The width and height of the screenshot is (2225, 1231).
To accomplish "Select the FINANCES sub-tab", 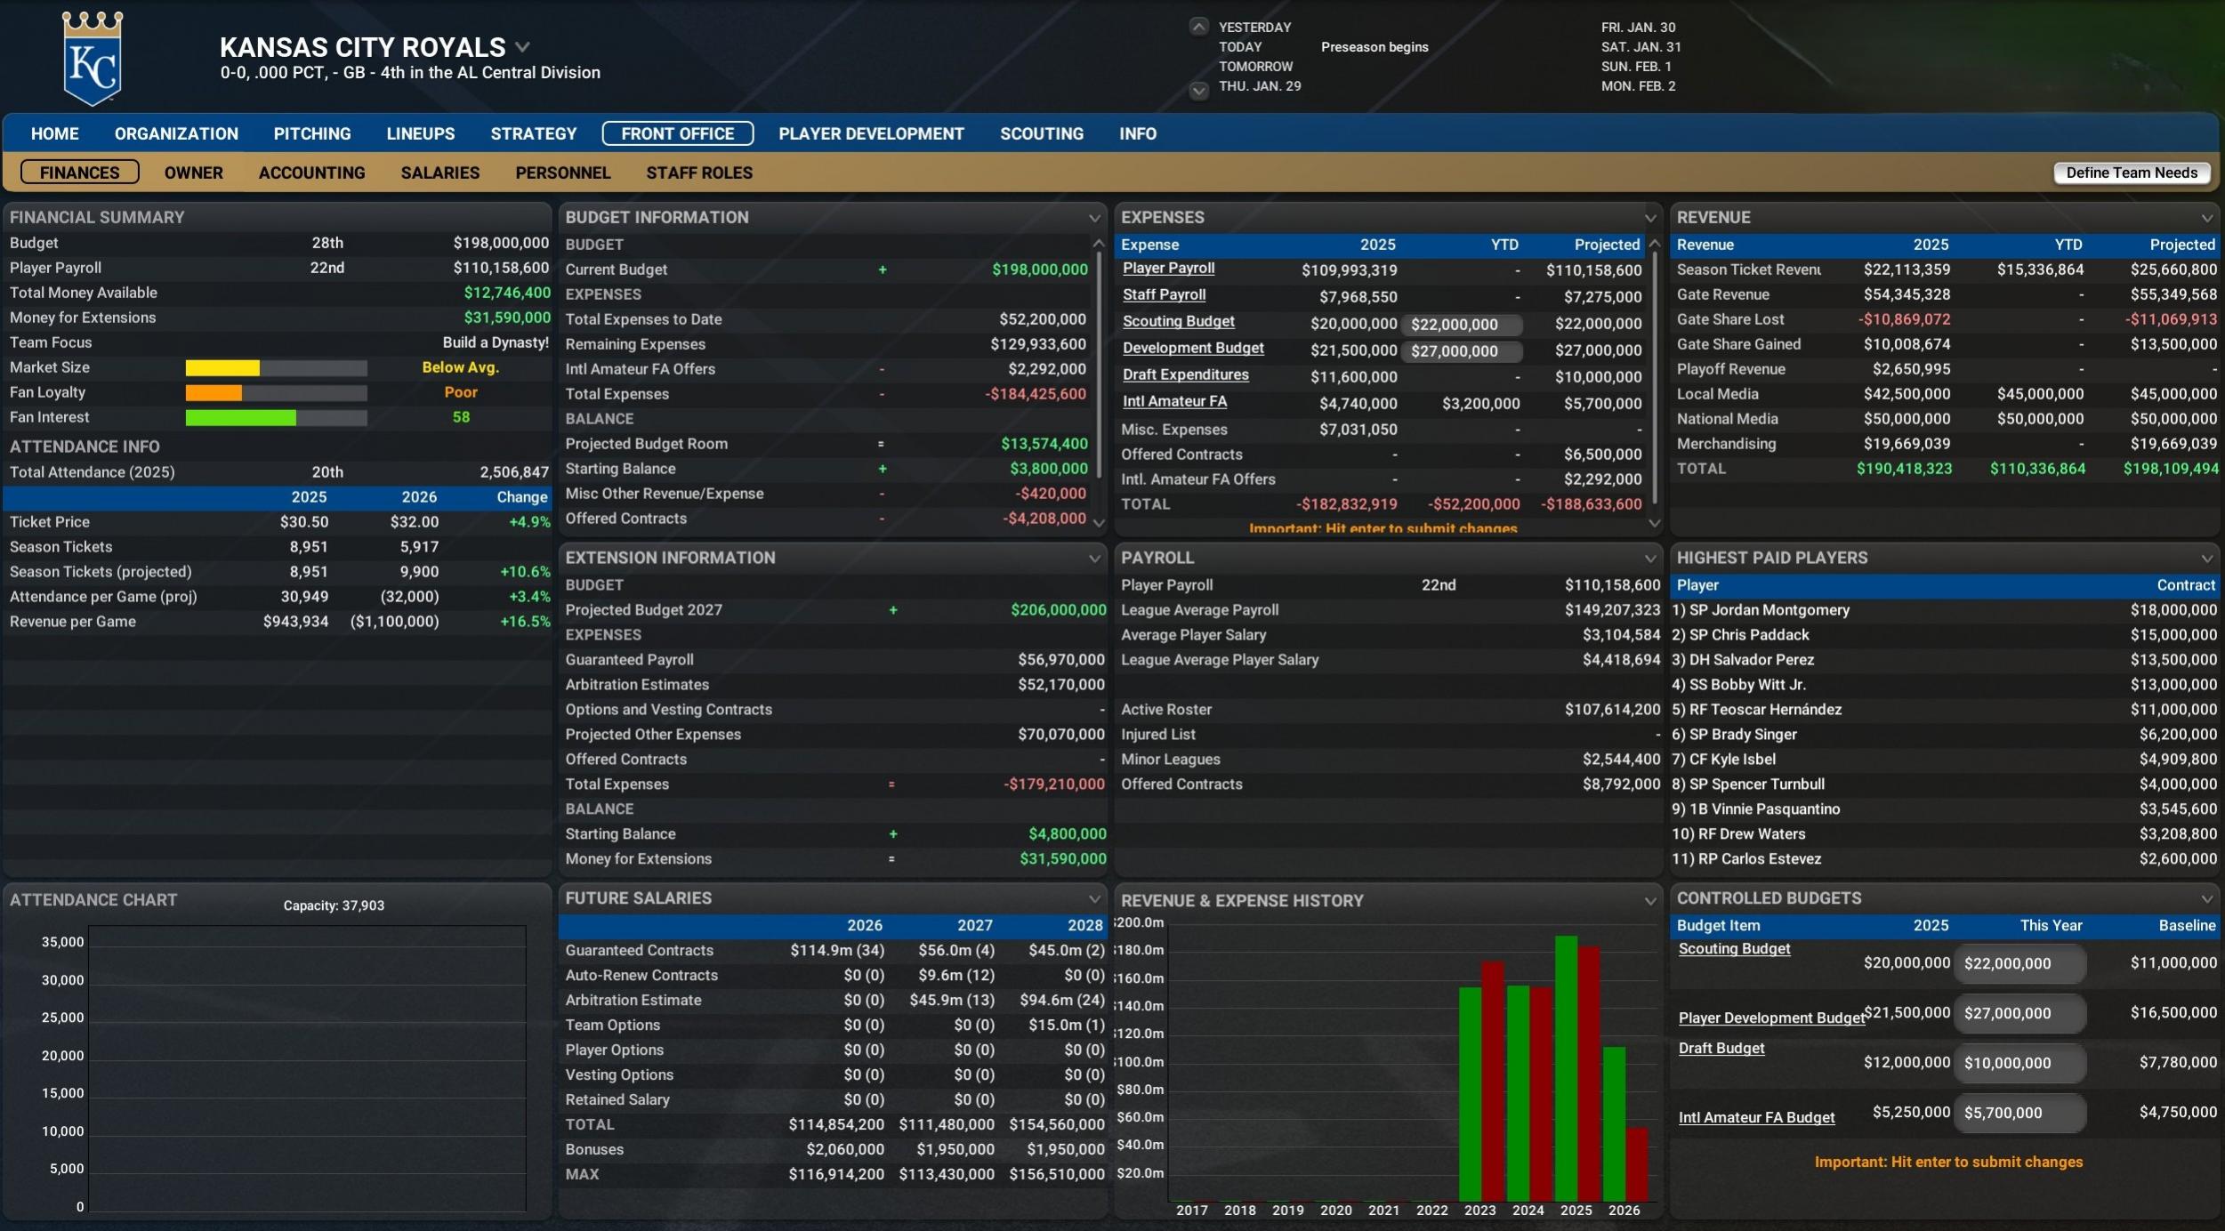I will pos(80,173).
